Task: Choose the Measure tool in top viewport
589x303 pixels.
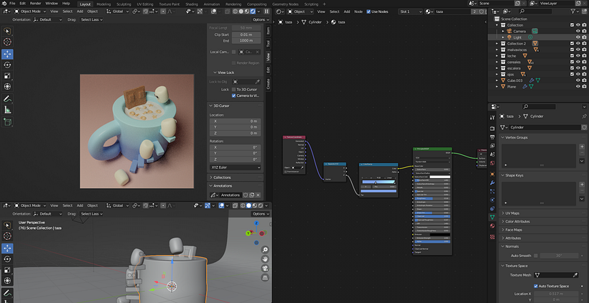Action: [8, 109]
